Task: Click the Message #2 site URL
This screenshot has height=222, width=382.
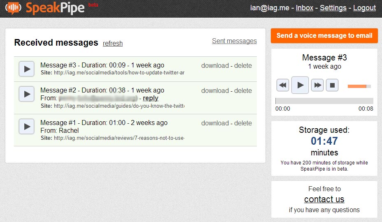Action: [119, 106]
